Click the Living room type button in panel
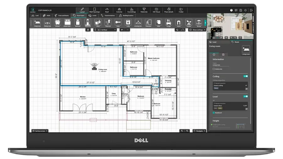The height and width of the screenshot is (159, 283). tap(246, 50)
